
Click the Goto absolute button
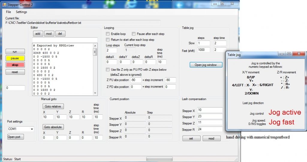click(x=53, y=127)
